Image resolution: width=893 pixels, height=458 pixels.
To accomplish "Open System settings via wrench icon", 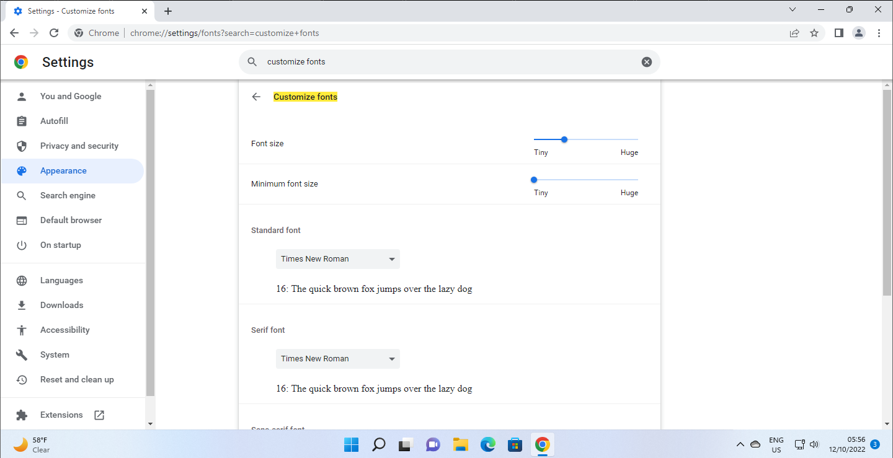I will tap(22, 355).
